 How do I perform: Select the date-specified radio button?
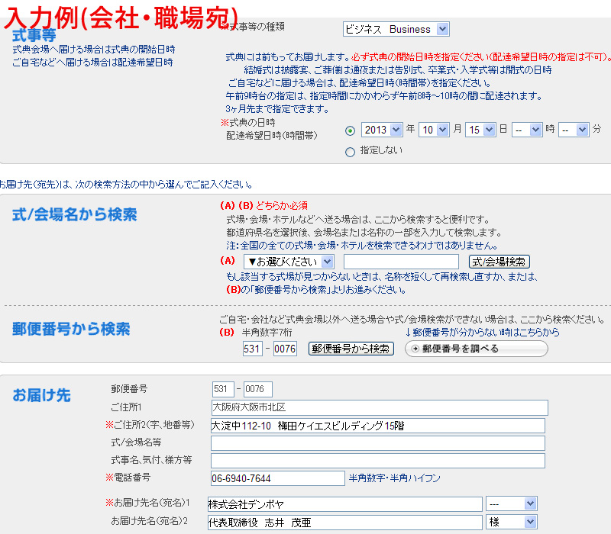(350, 130)
